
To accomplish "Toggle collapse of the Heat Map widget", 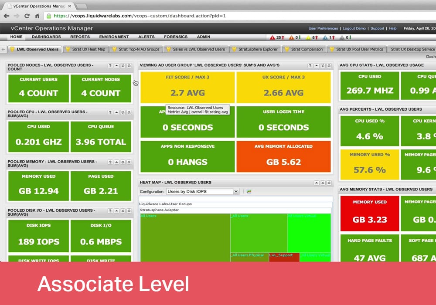I will coord(317,182).
